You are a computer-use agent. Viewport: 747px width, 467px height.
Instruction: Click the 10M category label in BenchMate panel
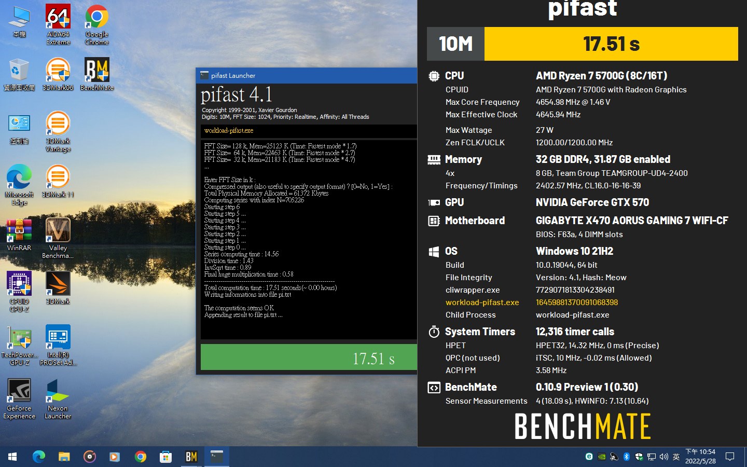455,44
